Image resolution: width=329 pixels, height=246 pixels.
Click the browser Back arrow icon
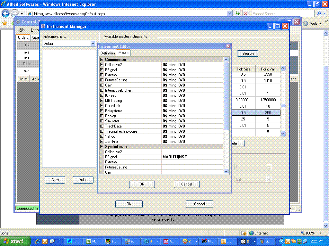tap(6, 13)
